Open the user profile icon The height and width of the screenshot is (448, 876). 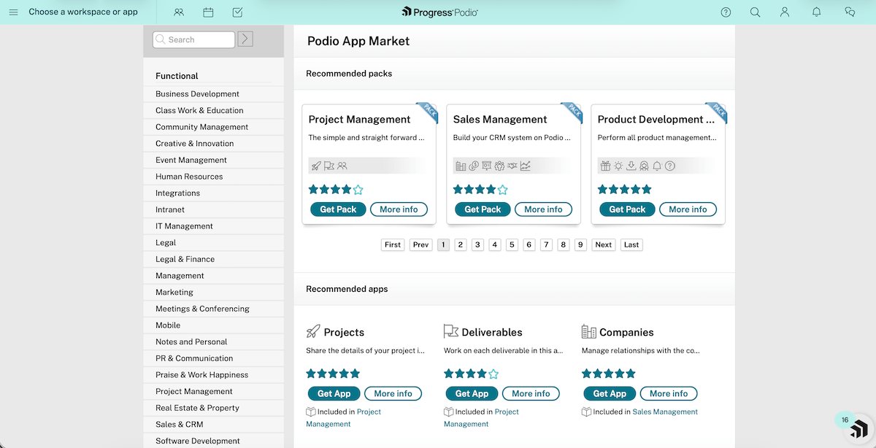784,12
